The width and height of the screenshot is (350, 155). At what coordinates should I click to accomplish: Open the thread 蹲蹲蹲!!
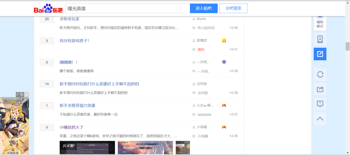pos(68,63)
